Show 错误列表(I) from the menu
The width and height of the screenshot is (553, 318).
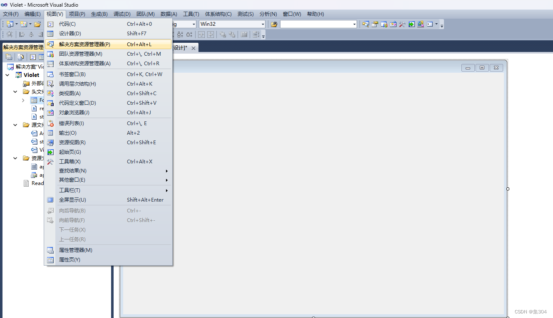108,123
